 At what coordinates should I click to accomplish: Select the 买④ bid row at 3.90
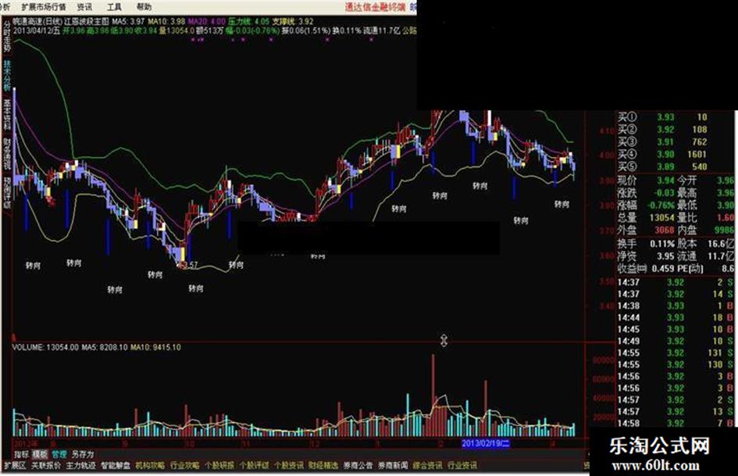663,154
